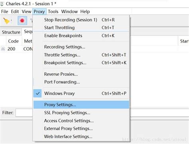Switch to the Structure tab
Image resolution: width=189 pixels, height=144 pixels.
coord(11,32)
